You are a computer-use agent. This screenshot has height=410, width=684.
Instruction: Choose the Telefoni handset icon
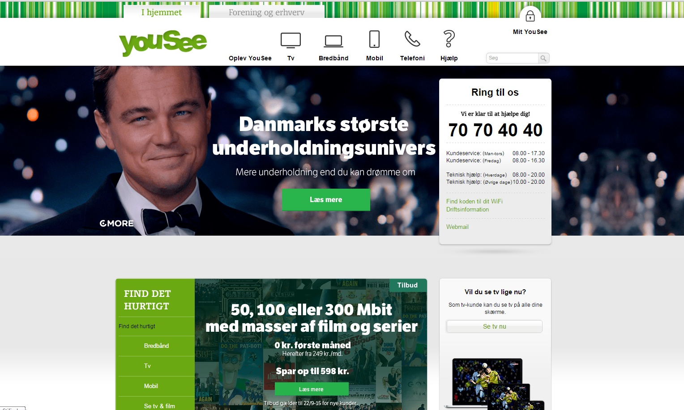pos(412,39)
